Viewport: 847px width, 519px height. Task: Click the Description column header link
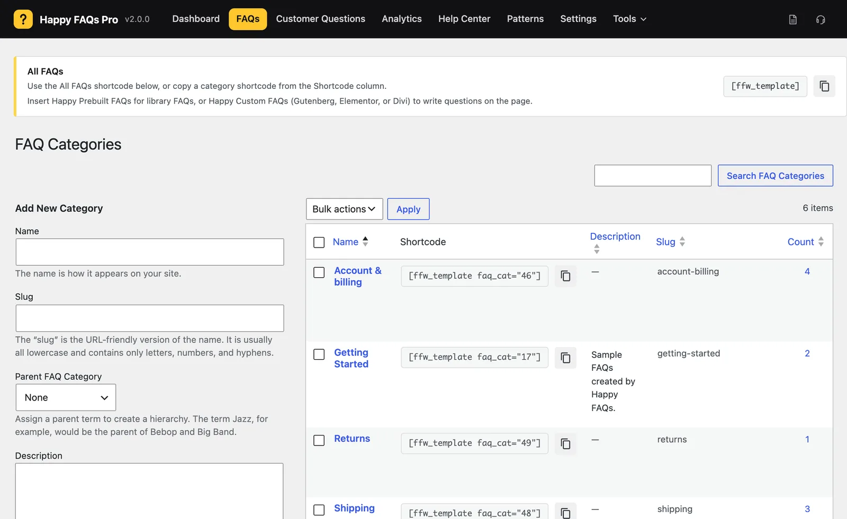pos(615,236)
